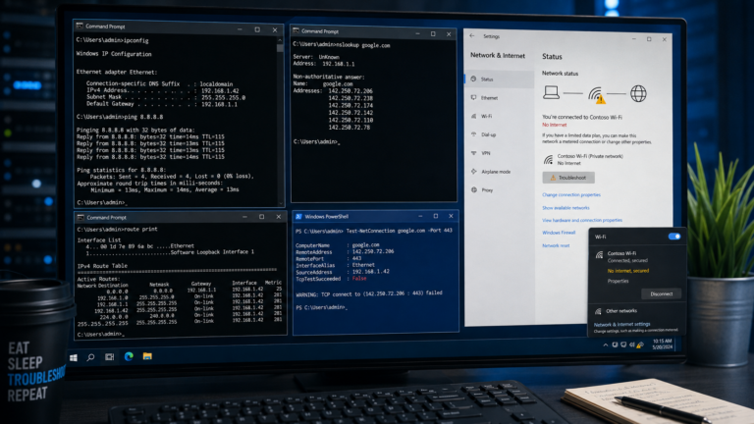754x424 pixels.
Task: Go back with the Settings back arrow
Action: coord(472,36)
